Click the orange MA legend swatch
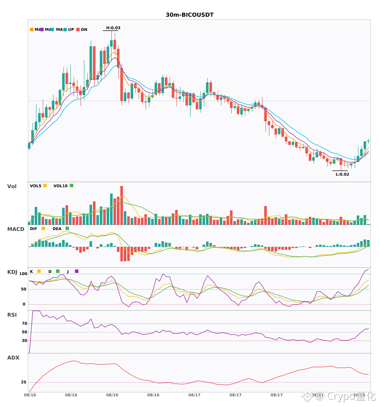The height and width of the screenshot is (407, 379). tap(32, 30)
